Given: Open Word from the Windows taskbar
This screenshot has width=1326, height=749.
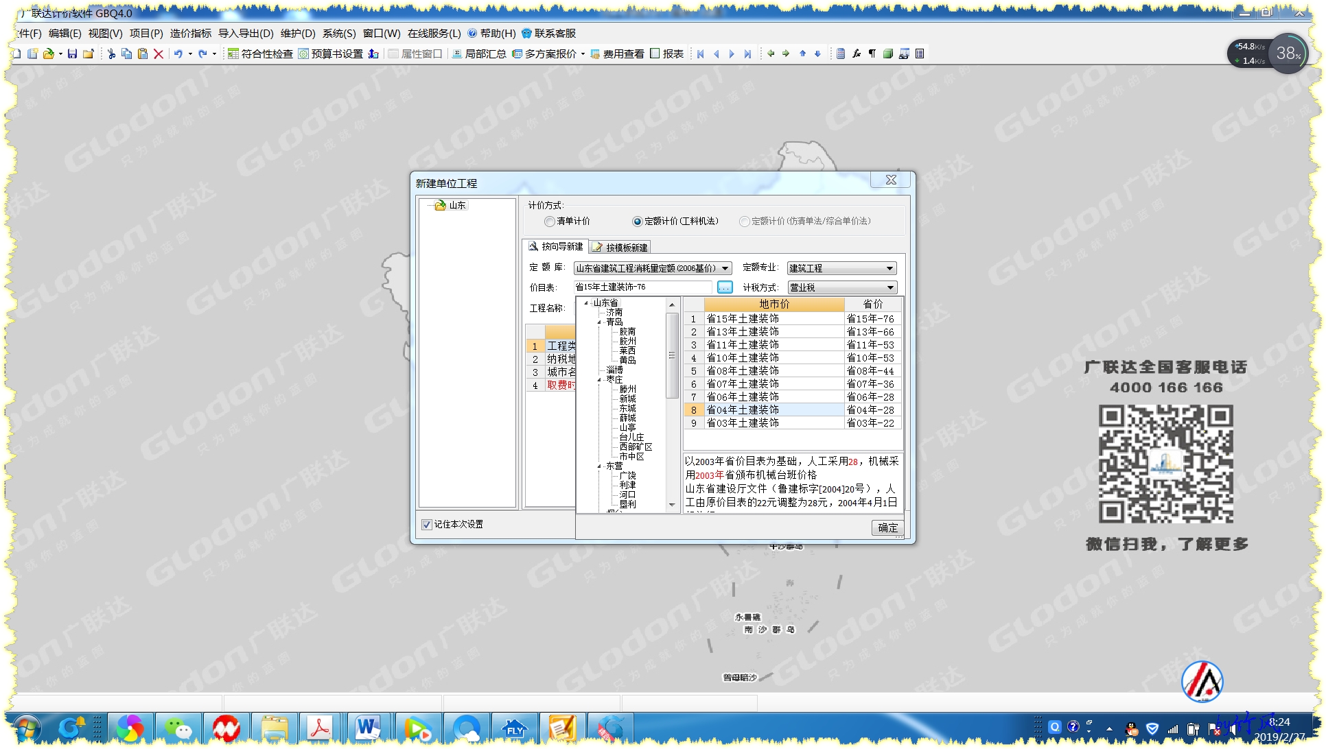Looking at the screenshot, I should (x=369, y=728).
